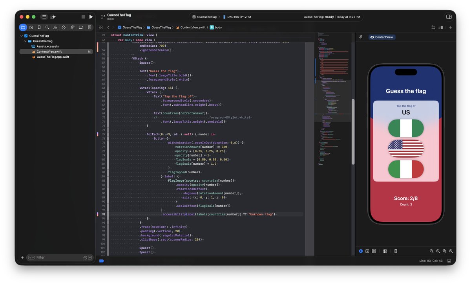Open the main branch selector
The width and height of the screenshot is (471, 285).
pos(110,19)
